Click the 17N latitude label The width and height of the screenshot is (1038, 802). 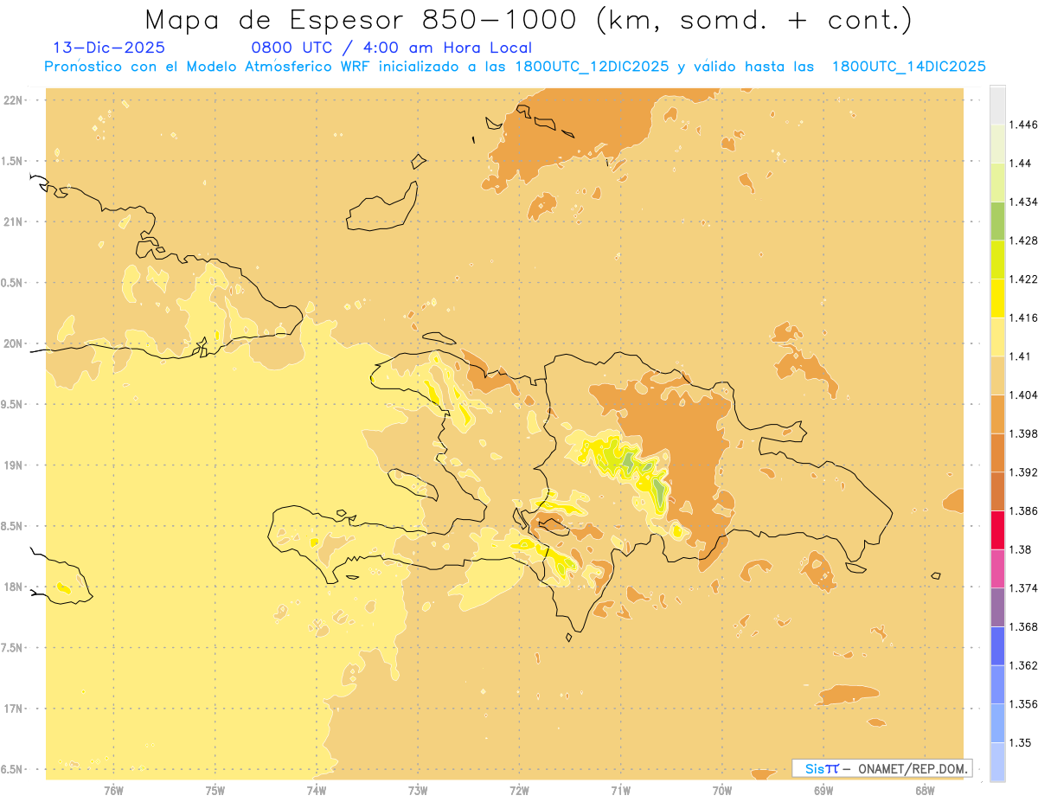pos(13,709)
